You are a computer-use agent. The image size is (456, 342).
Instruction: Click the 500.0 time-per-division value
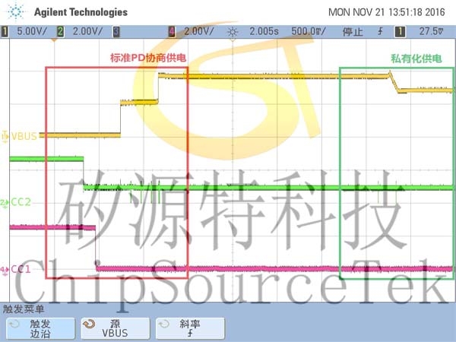[x=309, y=31]
